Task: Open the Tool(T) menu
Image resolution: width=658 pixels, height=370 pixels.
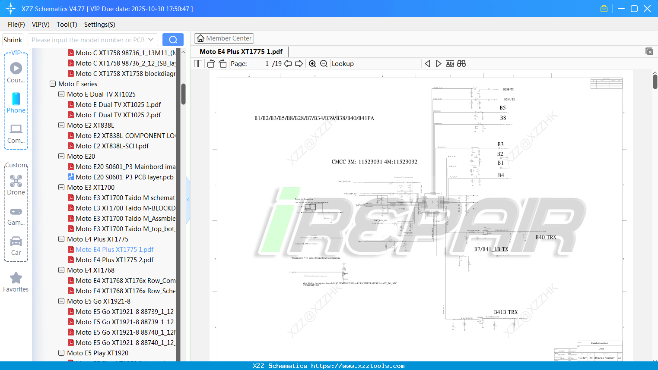Action: (67, 25)
